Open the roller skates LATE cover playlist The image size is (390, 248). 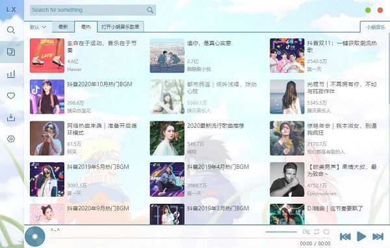pyautogui.click(x=47, y=55)
